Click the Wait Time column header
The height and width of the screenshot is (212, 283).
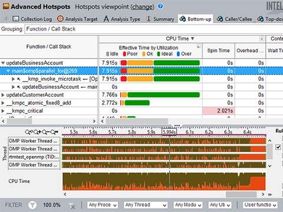point(275,51)
